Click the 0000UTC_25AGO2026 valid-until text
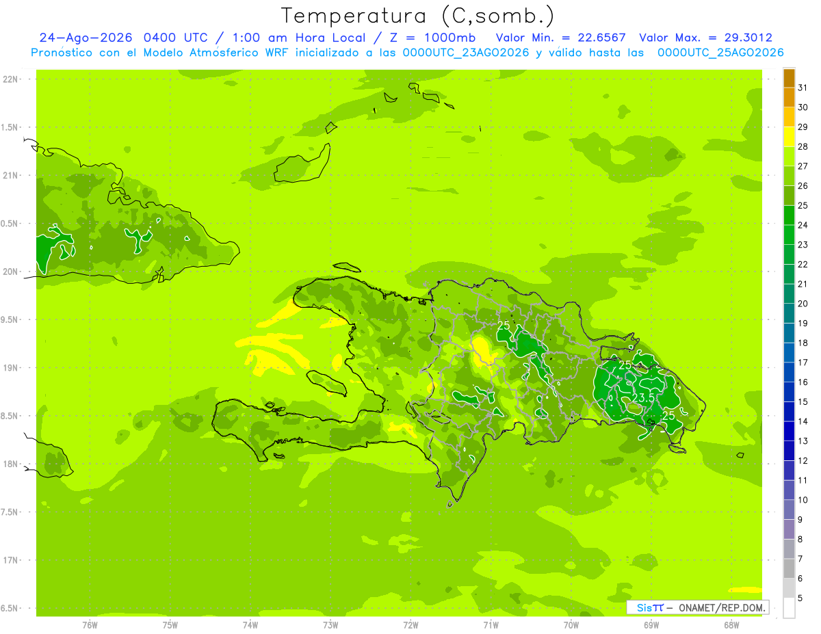 (720, 53)
